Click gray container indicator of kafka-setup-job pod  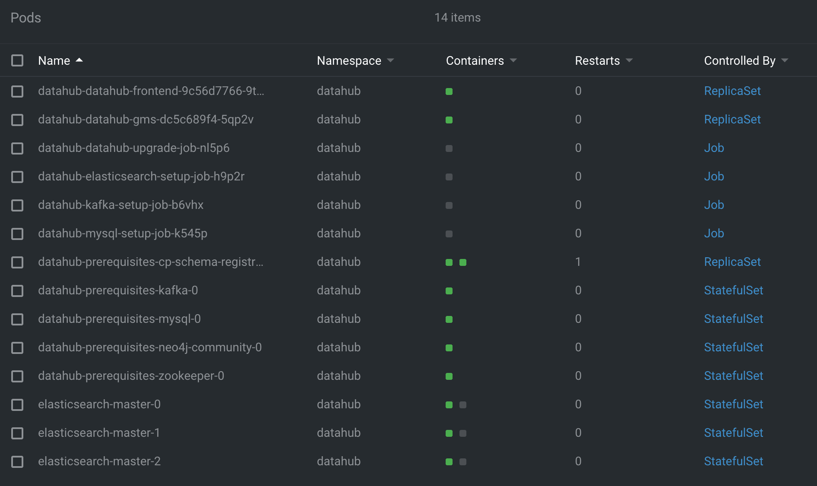pyautogui.click(x=449, y=205)
